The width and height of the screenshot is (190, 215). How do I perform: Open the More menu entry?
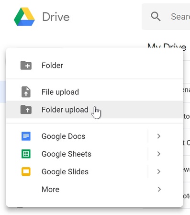tap(95, 189)
